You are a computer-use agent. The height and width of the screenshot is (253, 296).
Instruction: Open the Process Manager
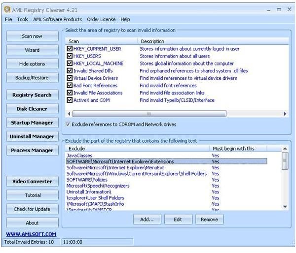32,150
